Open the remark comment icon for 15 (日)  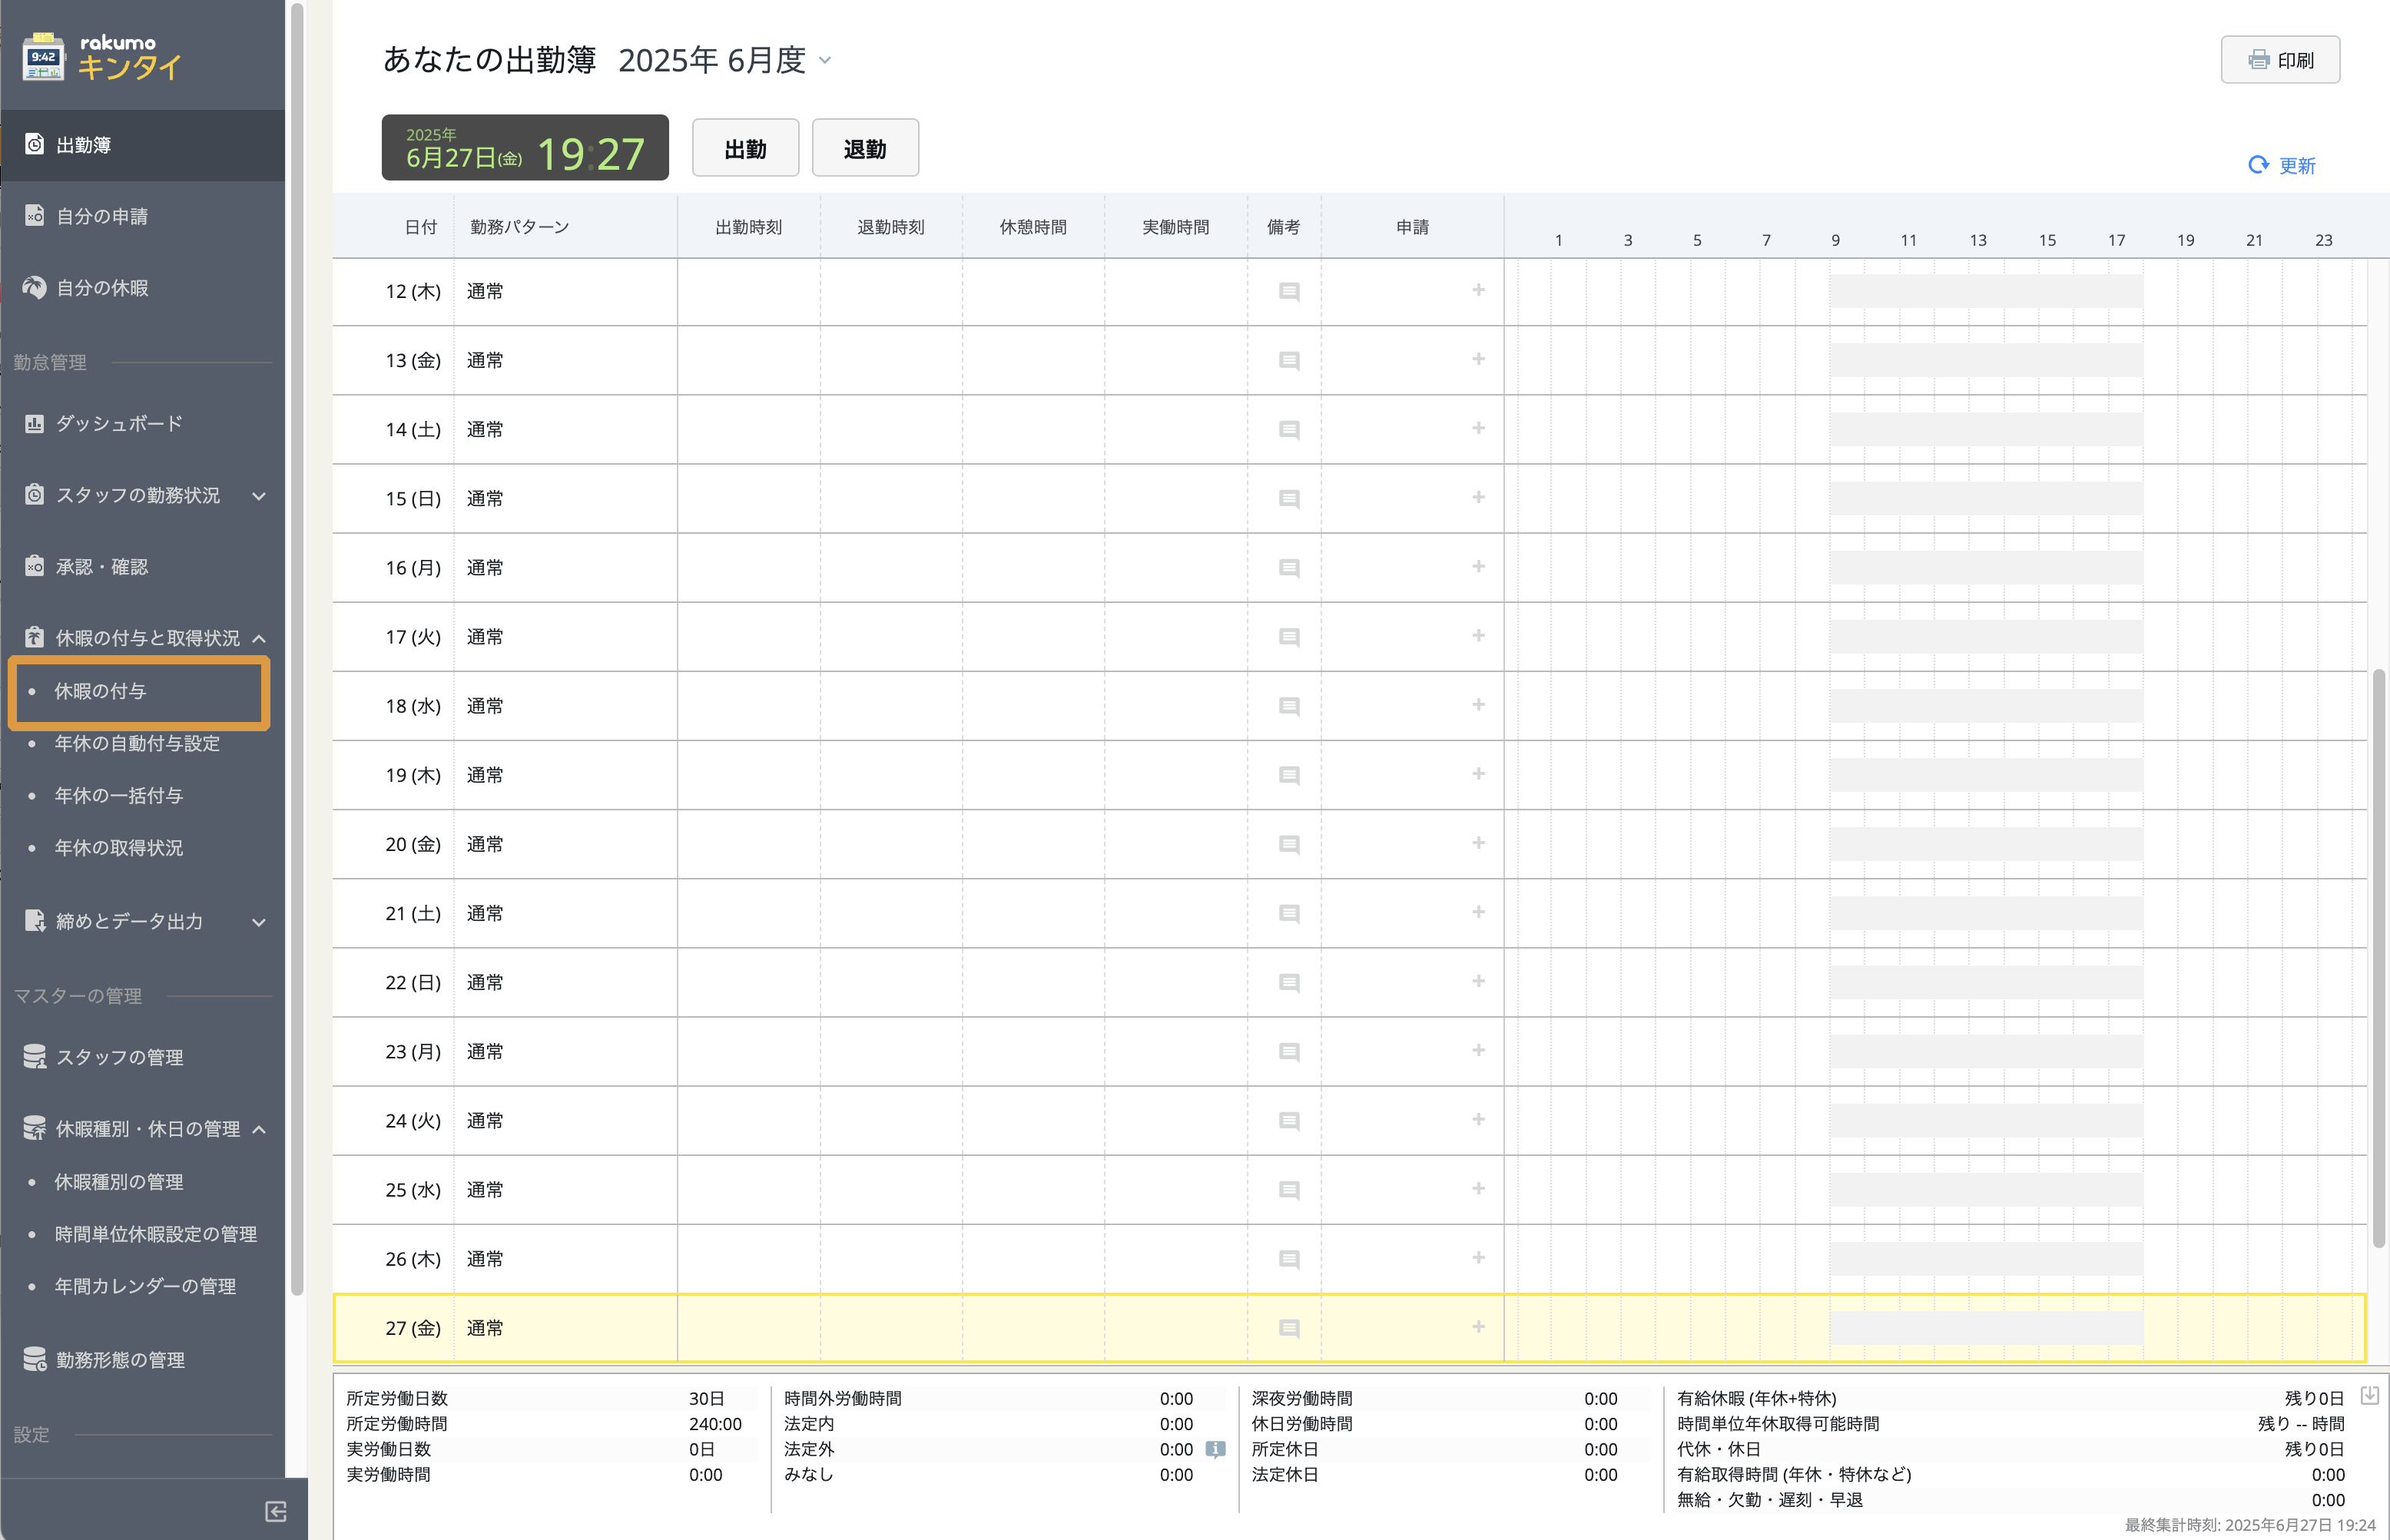pos(1289,499)
